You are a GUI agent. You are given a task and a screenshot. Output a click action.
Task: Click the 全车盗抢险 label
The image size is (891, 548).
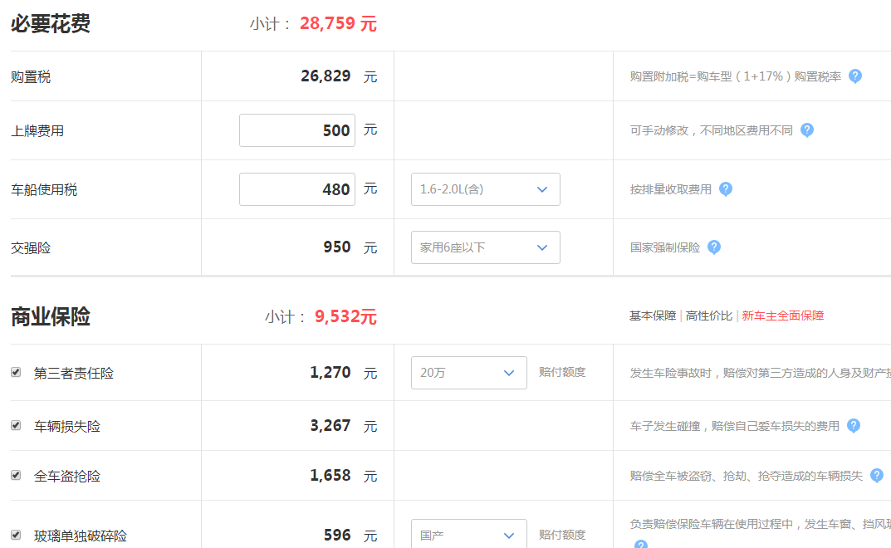point(67,477)
